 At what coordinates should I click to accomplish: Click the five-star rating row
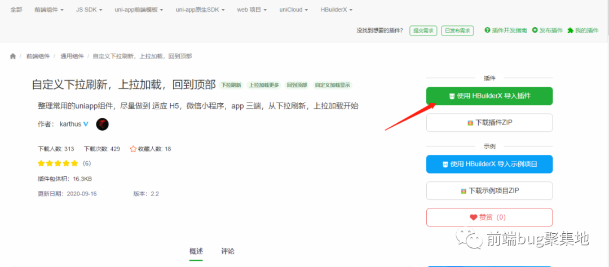[58, 163]
